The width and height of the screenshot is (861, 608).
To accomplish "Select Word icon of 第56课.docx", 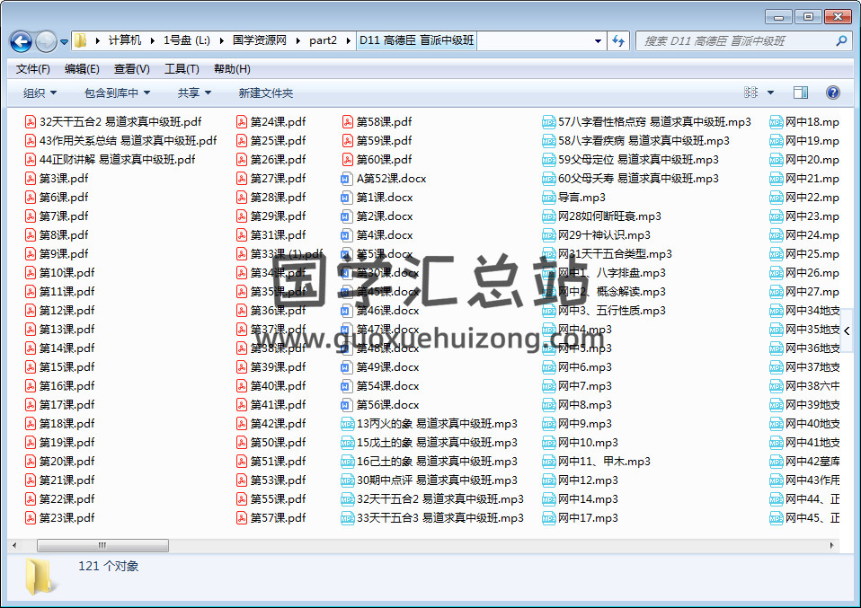I will click(x=345, y=405).
